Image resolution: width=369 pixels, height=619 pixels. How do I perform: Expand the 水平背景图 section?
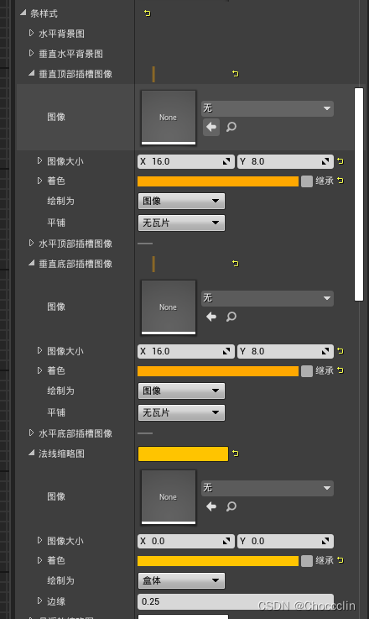32,33
